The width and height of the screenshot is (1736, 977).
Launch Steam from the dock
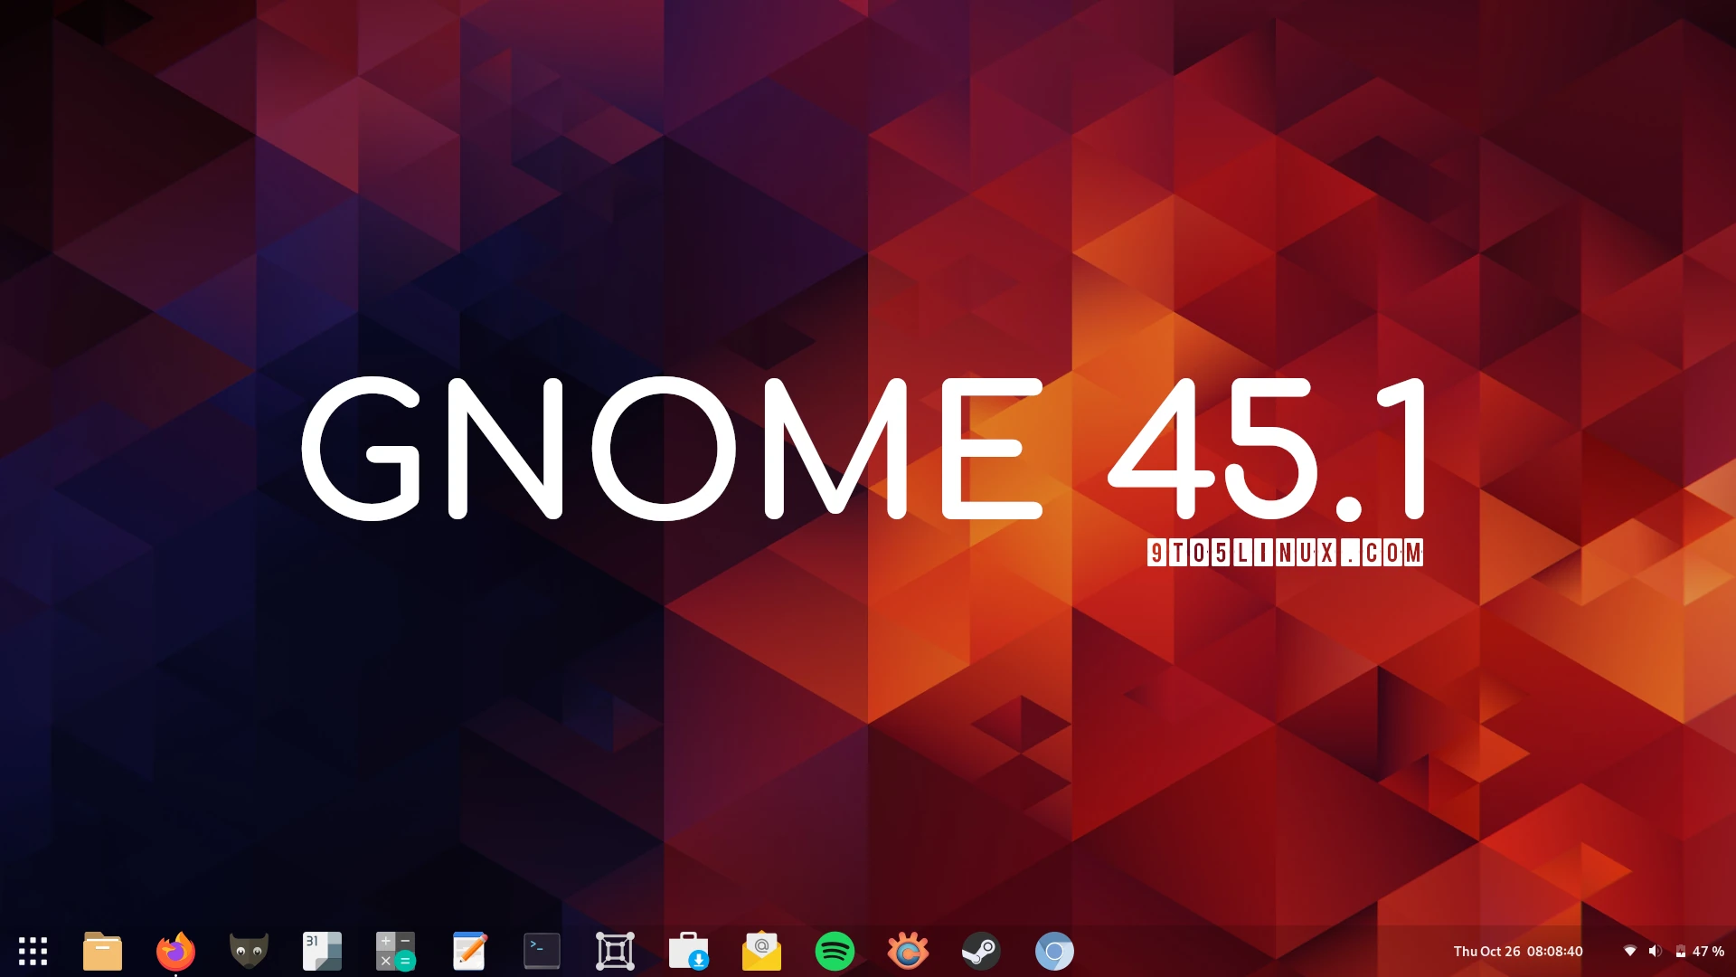[980, 951]
